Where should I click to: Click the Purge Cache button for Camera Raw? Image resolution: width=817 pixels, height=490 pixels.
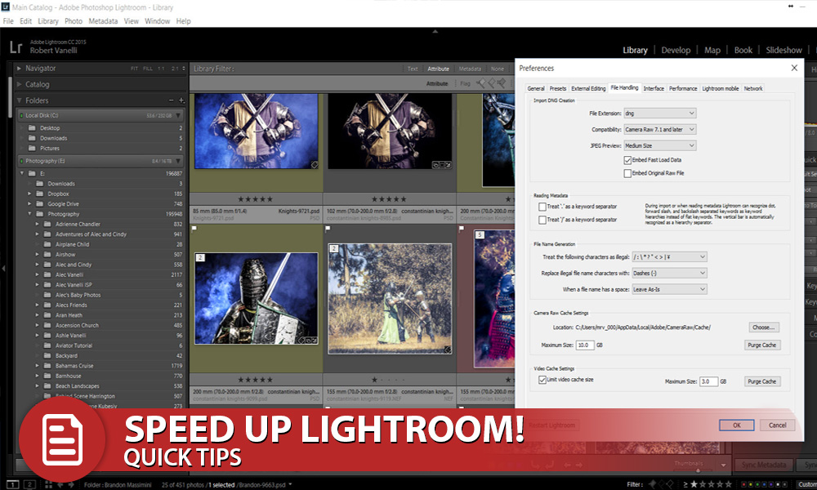[762, 345]
